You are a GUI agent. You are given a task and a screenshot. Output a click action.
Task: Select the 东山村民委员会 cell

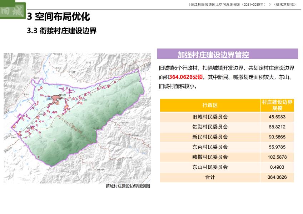(210, 167)
